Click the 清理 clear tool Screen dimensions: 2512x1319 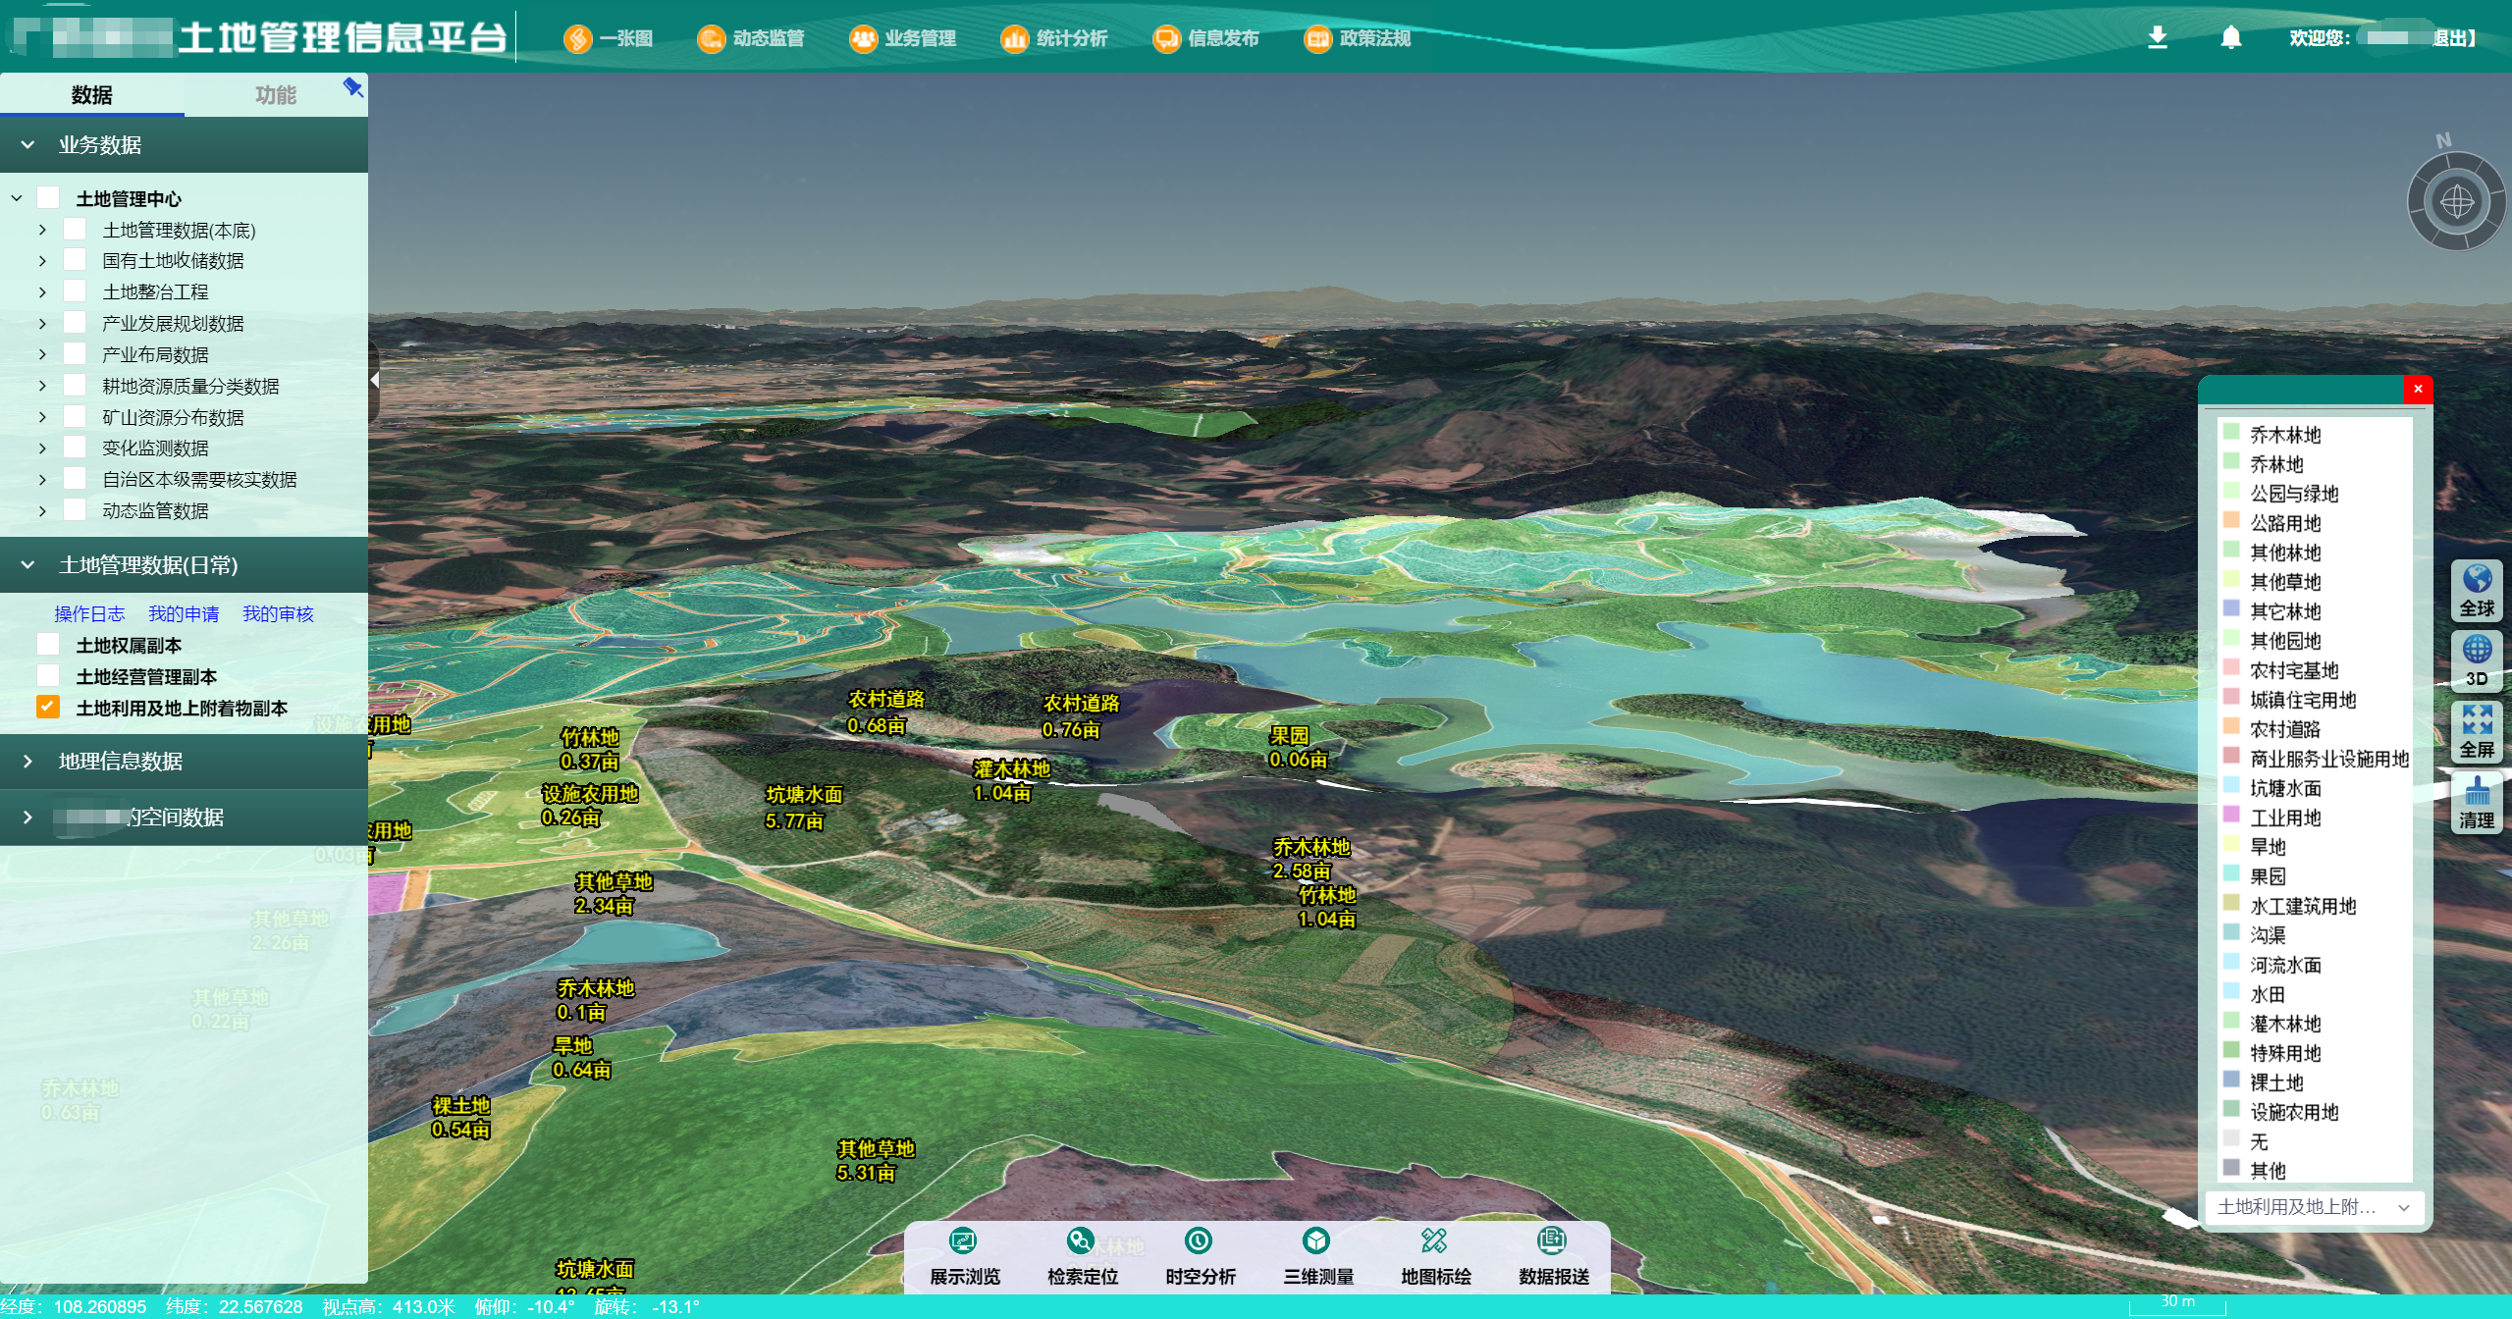pyautogui.click(x=2476, y=802)
